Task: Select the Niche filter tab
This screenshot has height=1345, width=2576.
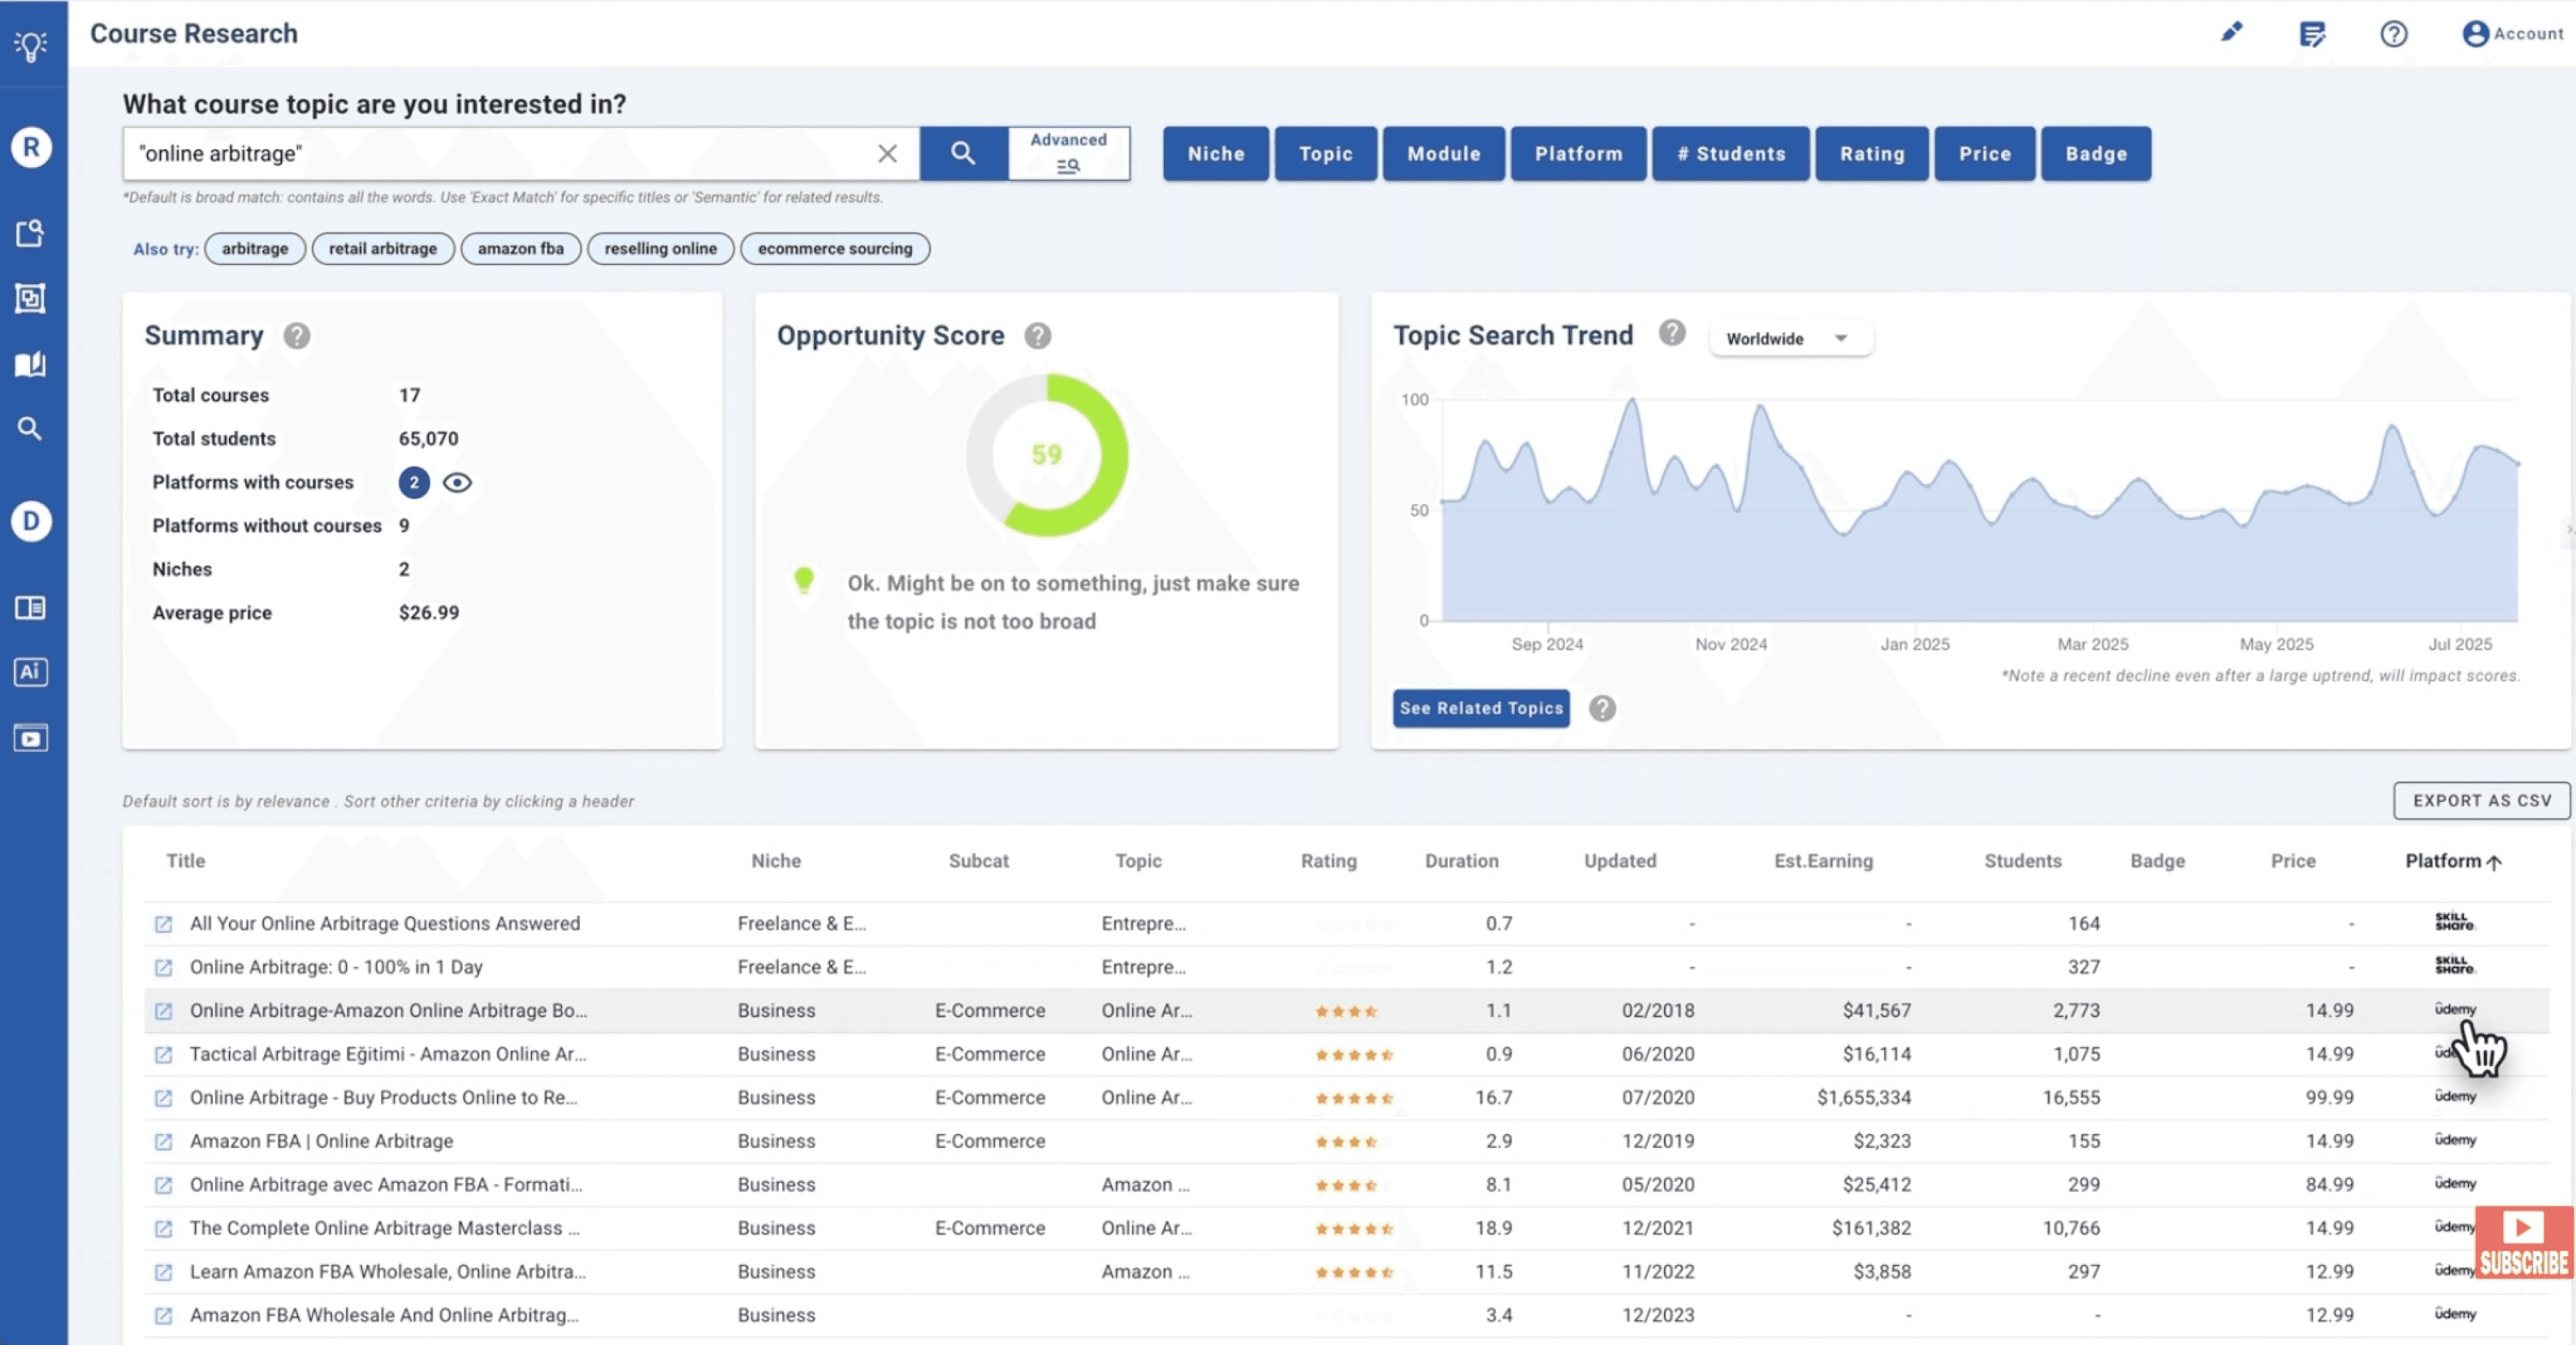Action: 1215,153
